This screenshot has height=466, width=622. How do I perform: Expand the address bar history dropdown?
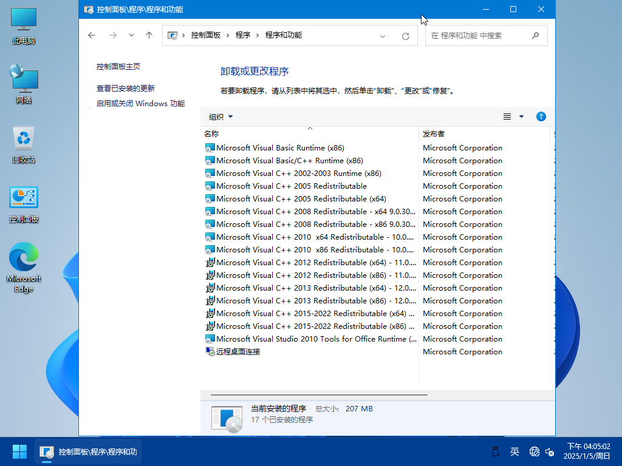[x=383, y=36]
